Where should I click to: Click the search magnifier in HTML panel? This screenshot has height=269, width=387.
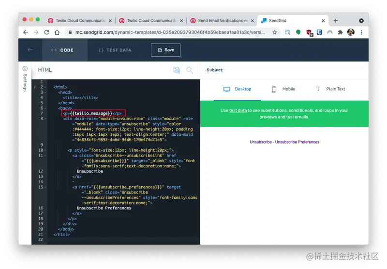click(190, 70)
